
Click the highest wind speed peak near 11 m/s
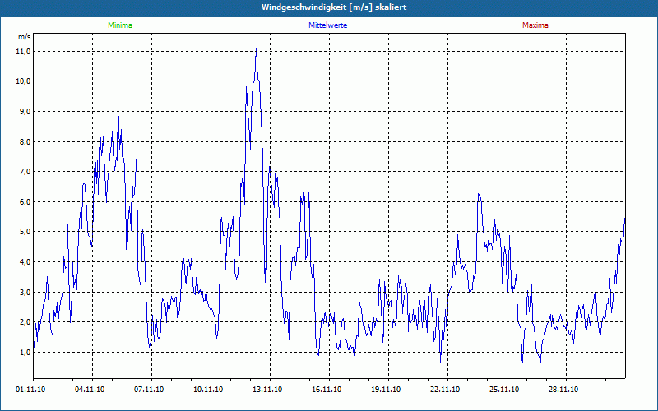[x=256, y=49]
